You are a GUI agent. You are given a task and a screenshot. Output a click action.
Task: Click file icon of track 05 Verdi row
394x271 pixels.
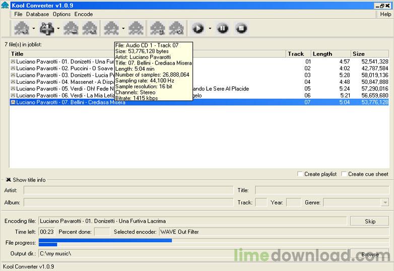pos(13,89)
